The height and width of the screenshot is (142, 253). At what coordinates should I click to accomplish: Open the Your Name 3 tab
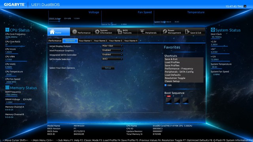115,41
